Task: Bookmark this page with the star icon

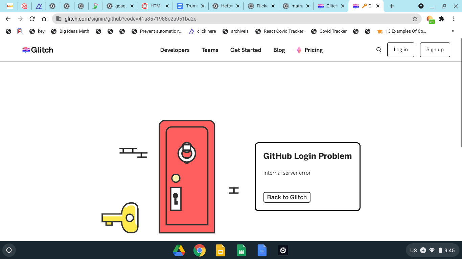Action: (415, 19)
